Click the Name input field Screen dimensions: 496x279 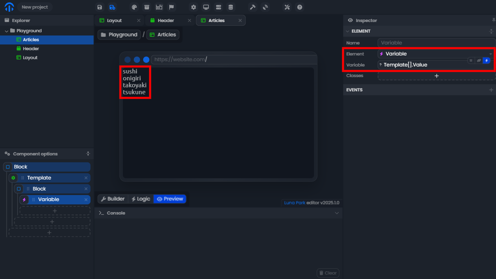coord(436,43)
